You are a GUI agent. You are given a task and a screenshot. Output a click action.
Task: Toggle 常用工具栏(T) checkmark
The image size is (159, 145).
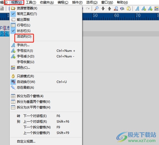click(46, 14)
